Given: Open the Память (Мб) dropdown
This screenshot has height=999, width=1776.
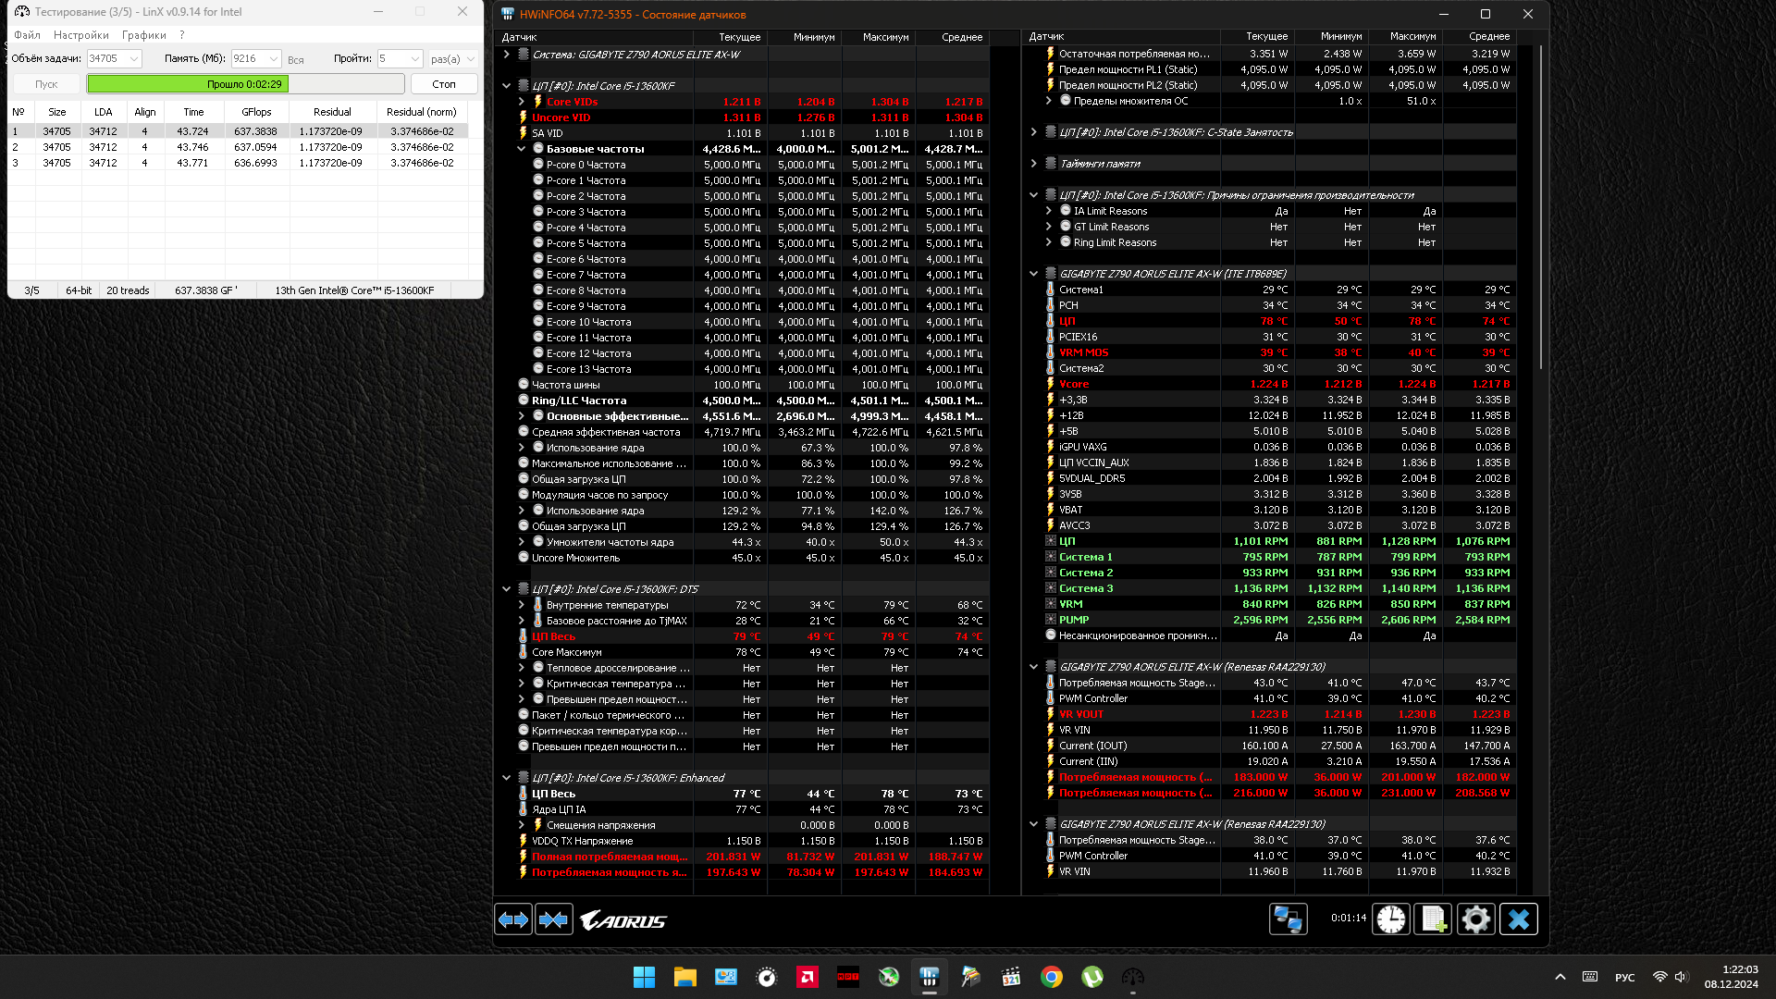Looking at the screenshot, I should [x=274, y=58].
